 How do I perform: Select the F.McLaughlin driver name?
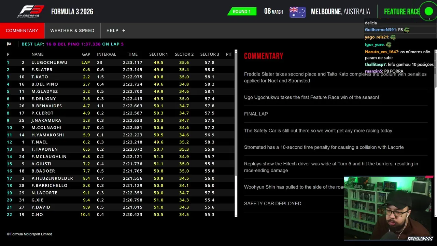tap(49, 156)
